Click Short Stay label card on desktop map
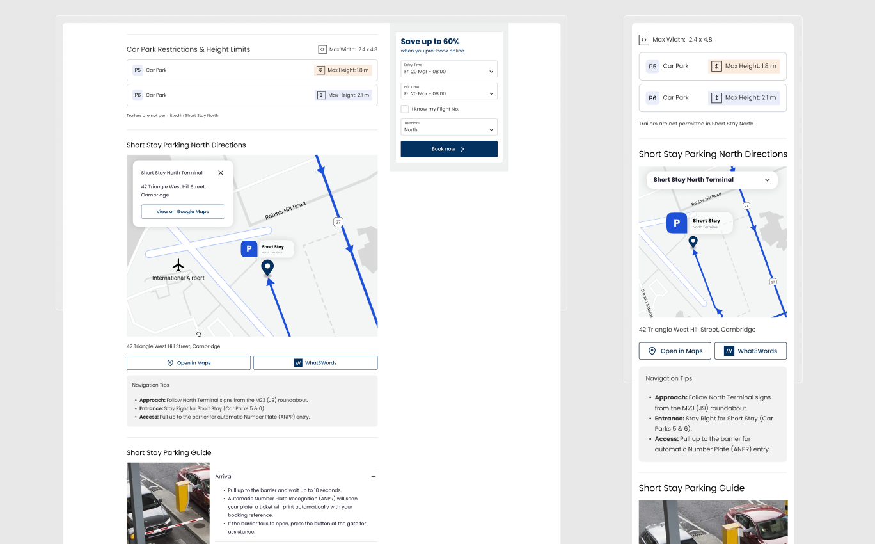The image size is (875, 544). (x=276, y=249)
